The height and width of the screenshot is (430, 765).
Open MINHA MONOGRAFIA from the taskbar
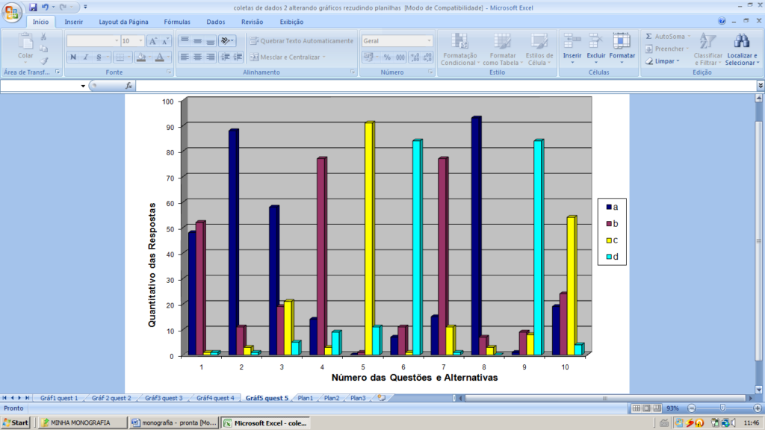point(81,423)
